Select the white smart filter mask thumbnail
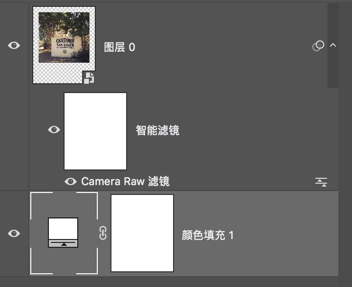Viewport: 352px width, 287px height. pyautogui.click(x=95, y=131)
